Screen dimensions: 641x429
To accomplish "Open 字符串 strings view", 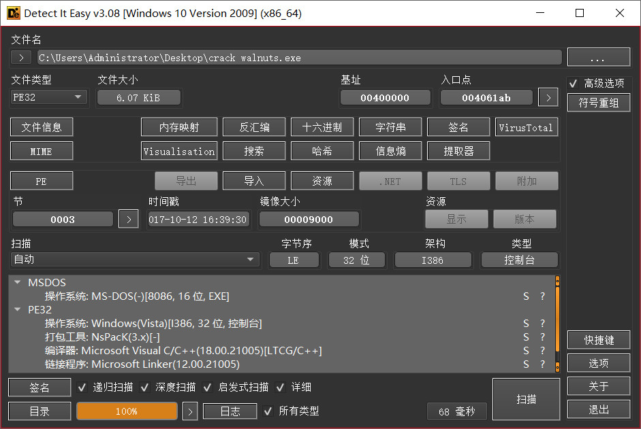I will pos(390,127).
